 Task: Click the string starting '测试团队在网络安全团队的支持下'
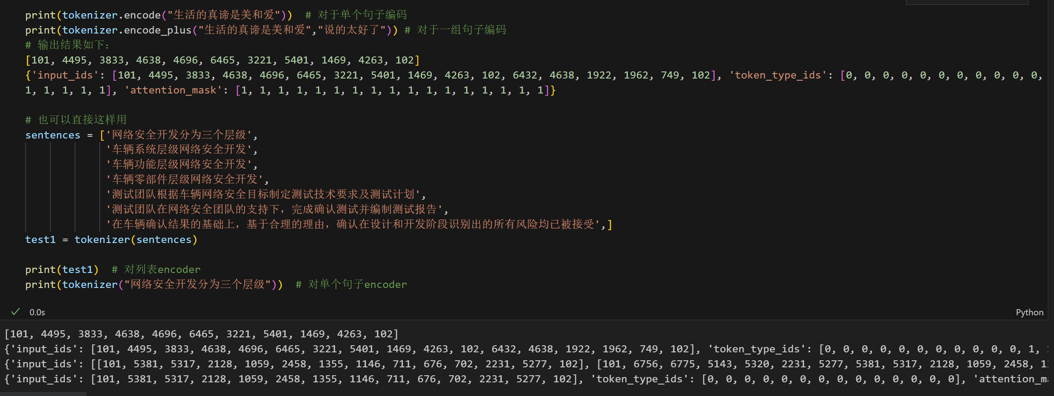coord(274,209)
